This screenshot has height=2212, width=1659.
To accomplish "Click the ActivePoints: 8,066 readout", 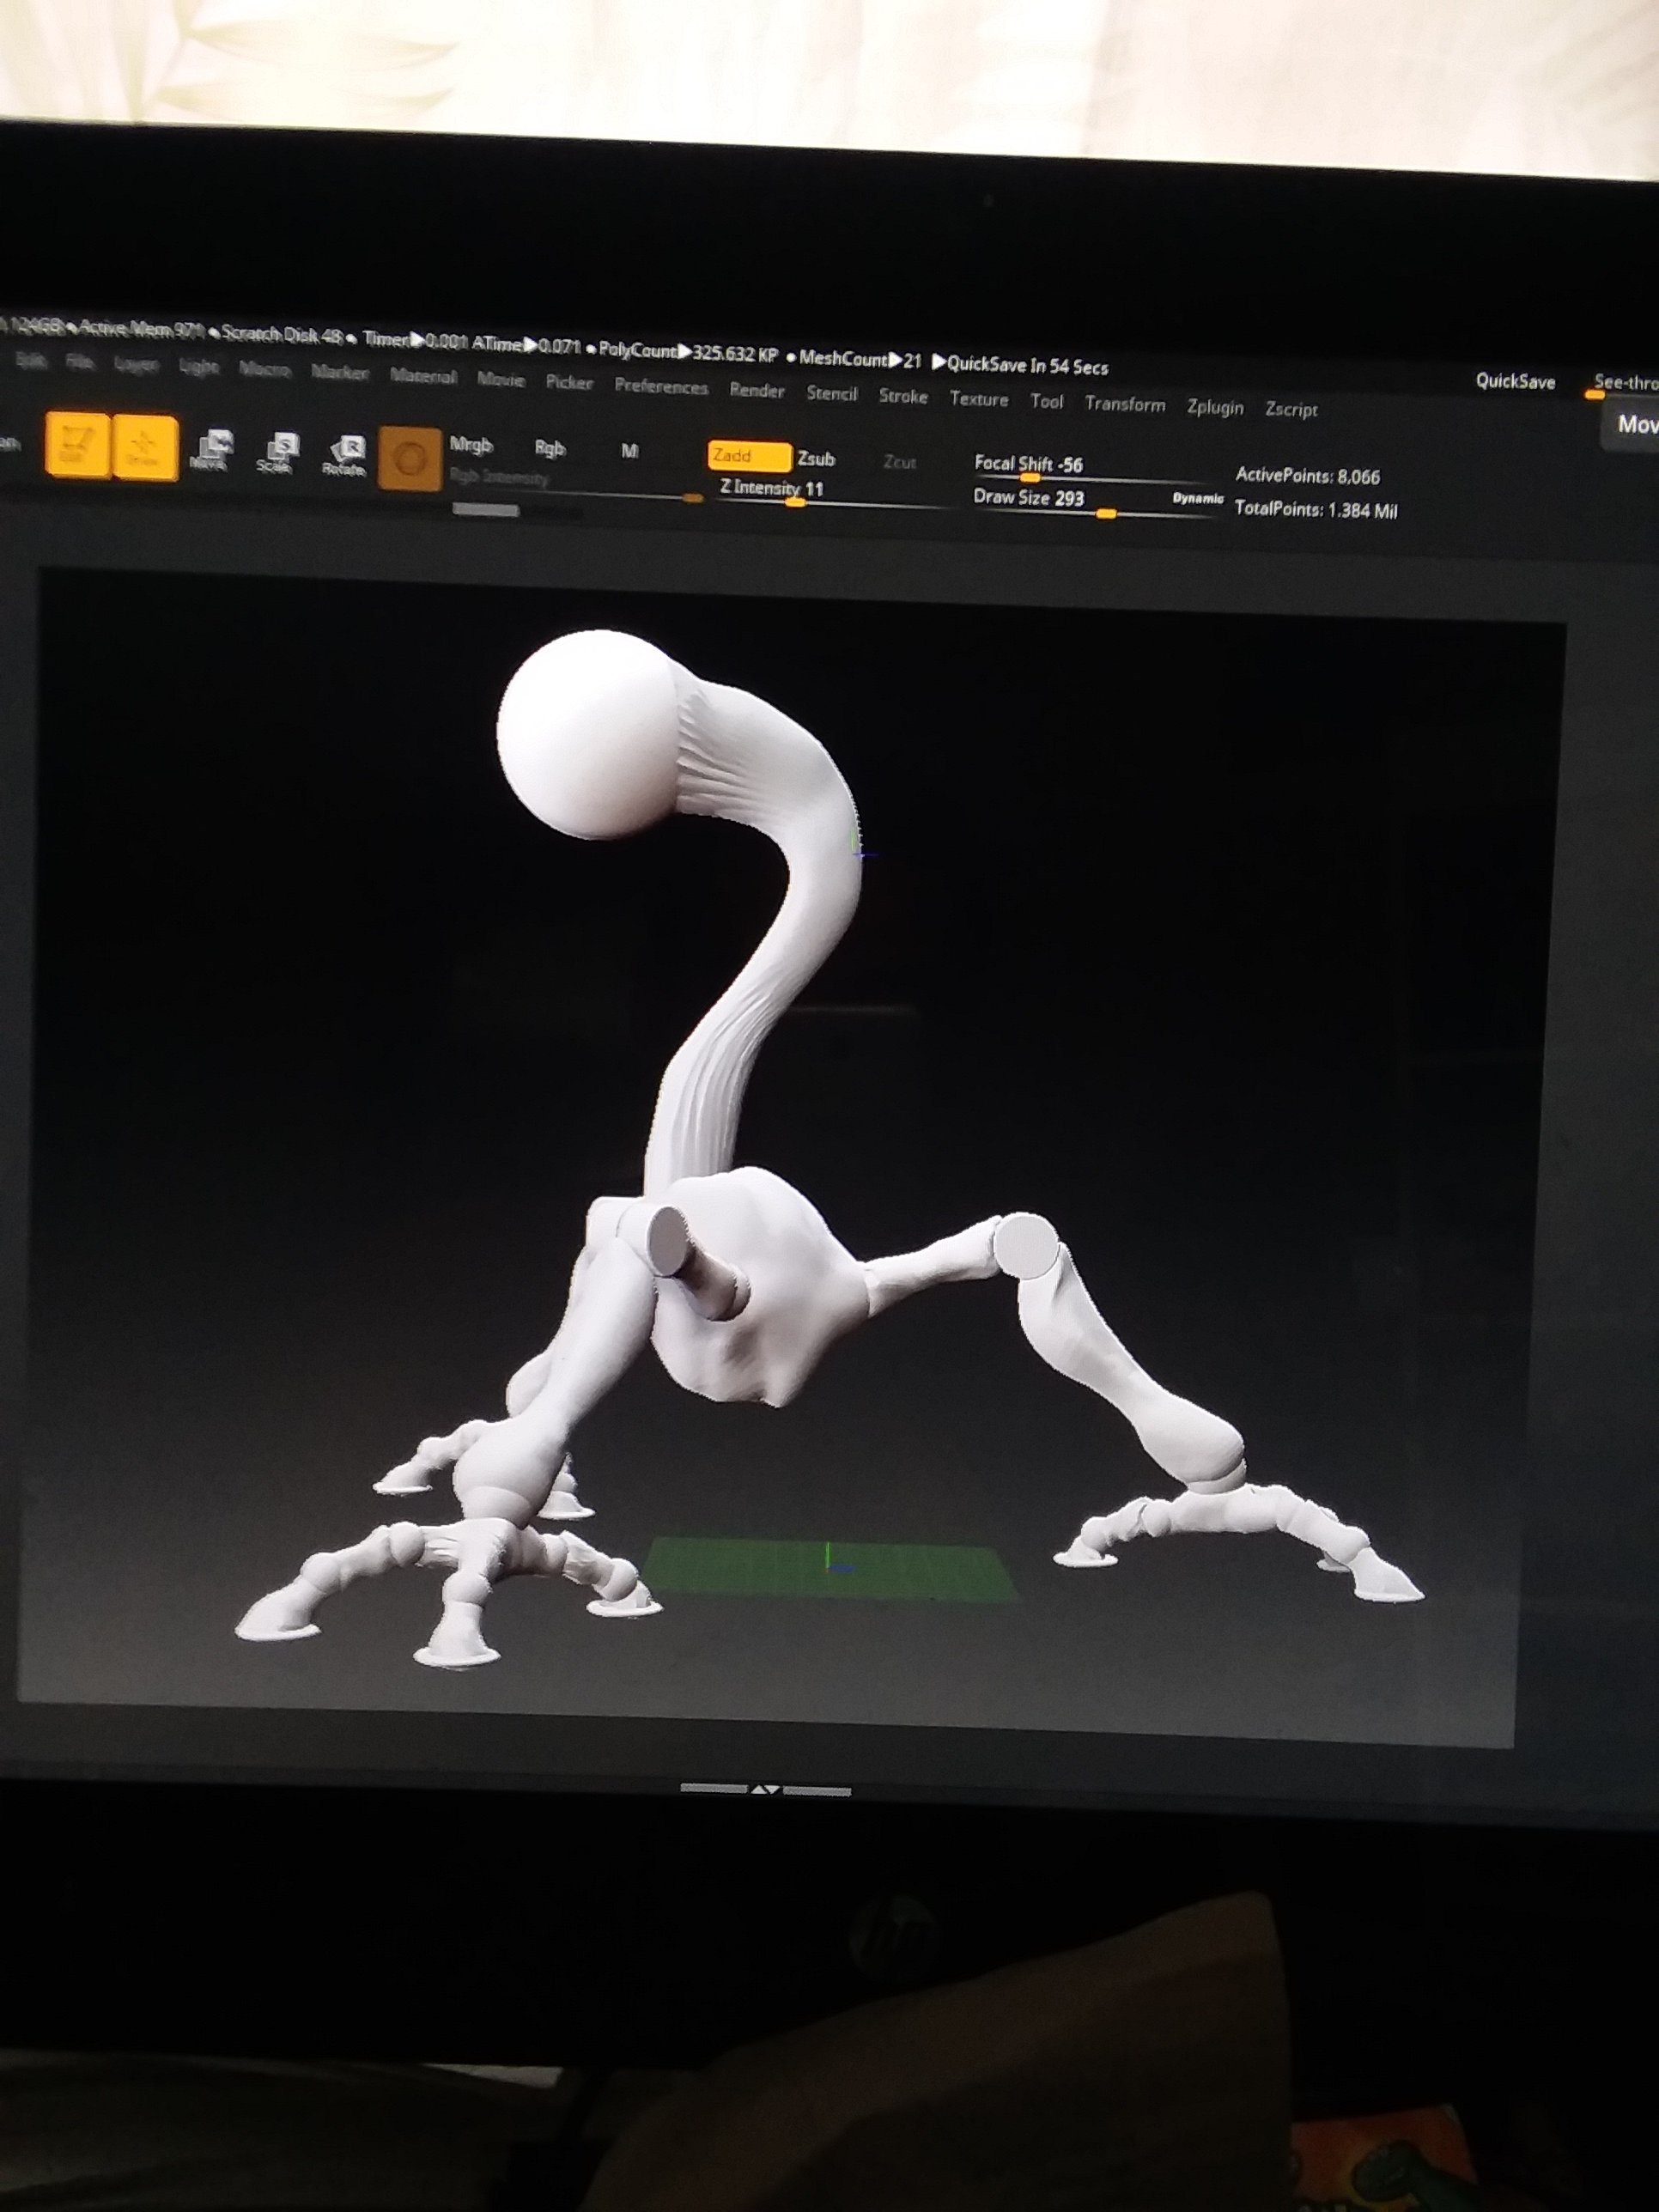I will click(1307, 476).
